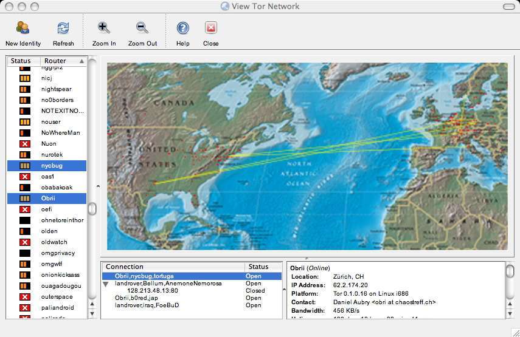Click router list scroll down arrow
The height and width of the screenshot is (337, 520).
[92, 313]
